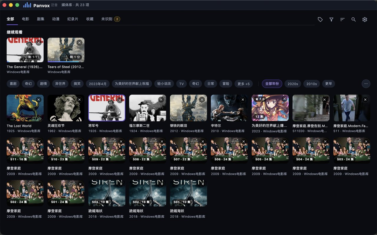Open 摩登家庭 S06 · 24 集 poster
Screen dimensions: 377x235
[229, 150]
